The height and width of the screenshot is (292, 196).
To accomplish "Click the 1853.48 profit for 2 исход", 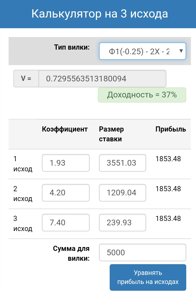I will (x=168, y=189).
